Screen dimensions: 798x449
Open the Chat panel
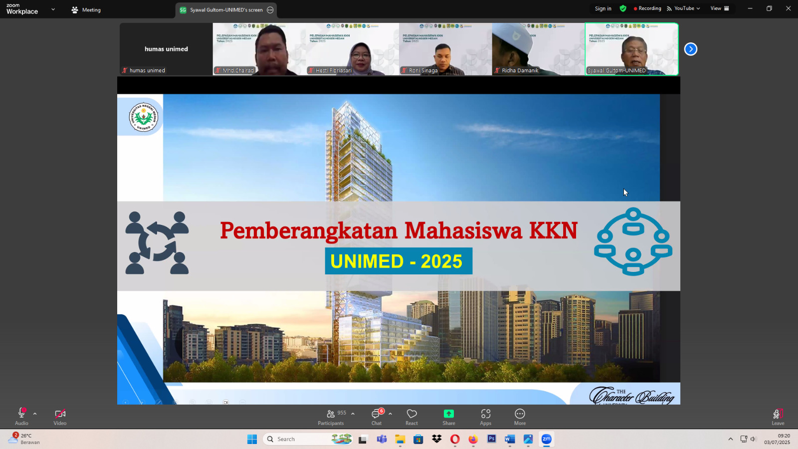[377, 417]
